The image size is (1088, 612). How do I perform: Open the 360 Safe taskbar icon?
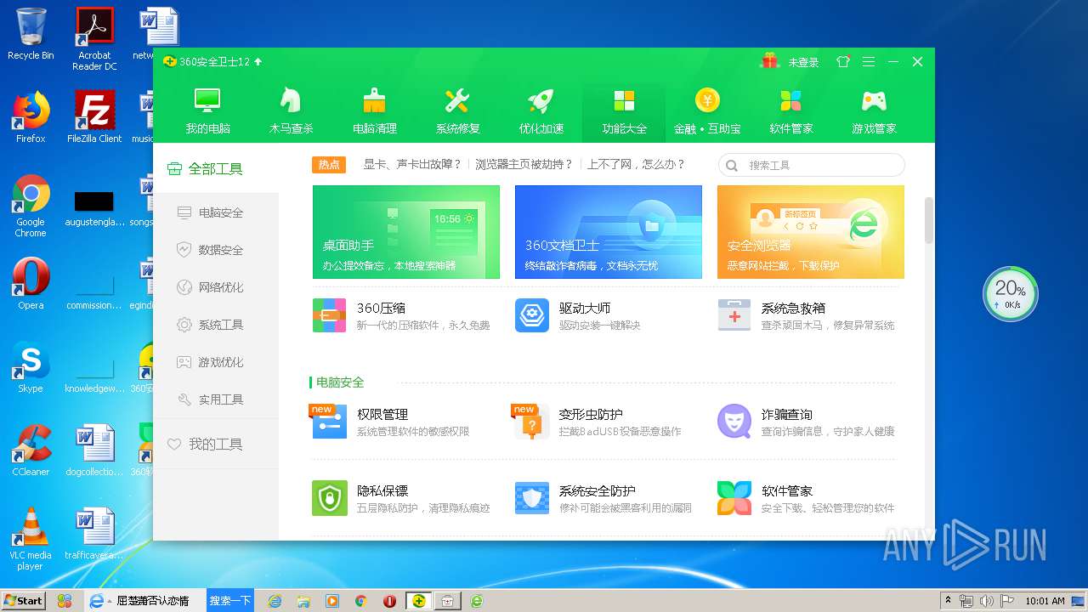pos(418,601)
